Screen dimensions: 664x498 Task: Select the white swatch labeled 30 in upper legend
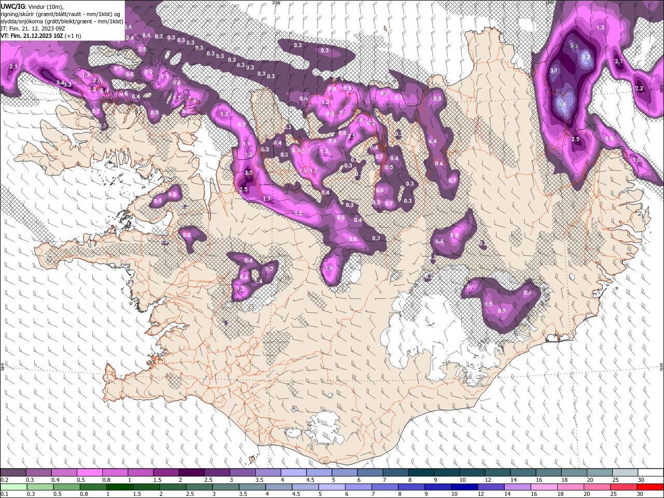[651, 473]
